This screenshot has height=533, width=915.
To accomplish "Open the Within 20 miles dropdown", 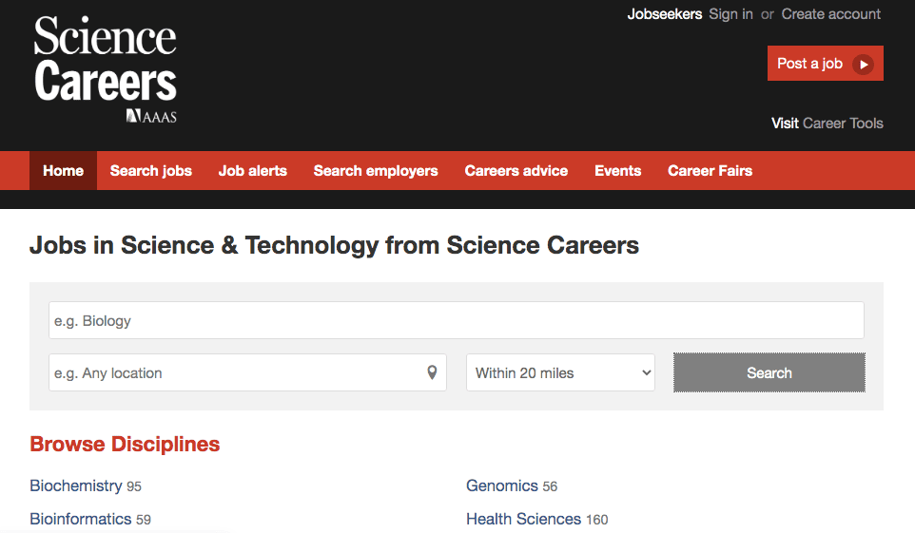I will pyautogui.click(x=560, y=372).
